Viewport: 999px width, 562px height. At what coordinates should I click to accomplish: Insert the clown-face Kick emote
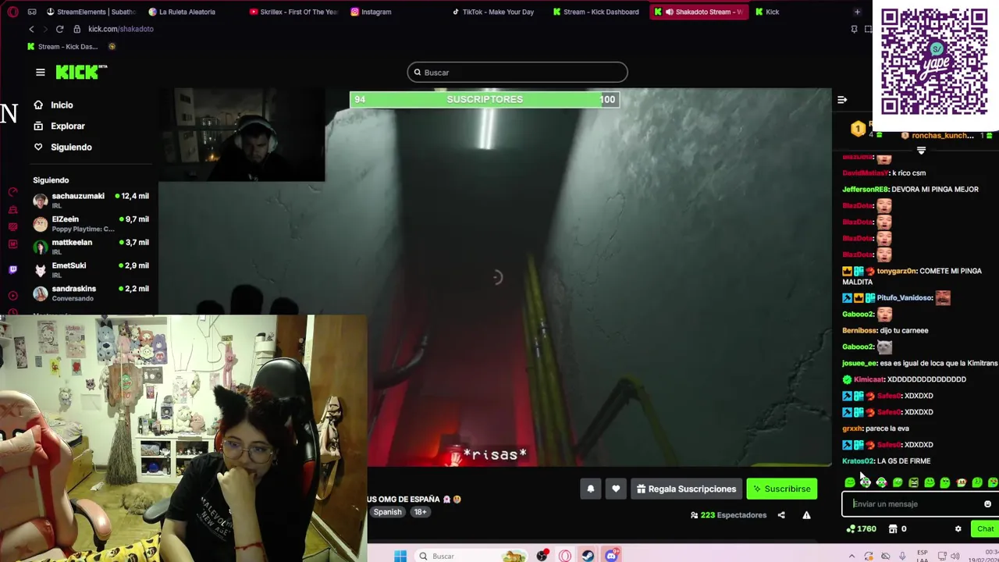click(961, 483)
